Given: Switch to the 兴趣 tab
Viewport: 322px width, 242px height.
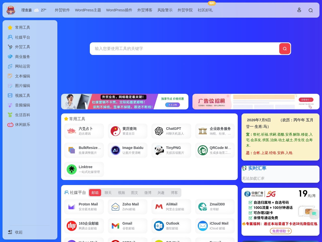Looking at the screenshot, I should pyautogui.click(x=161, y=193).
